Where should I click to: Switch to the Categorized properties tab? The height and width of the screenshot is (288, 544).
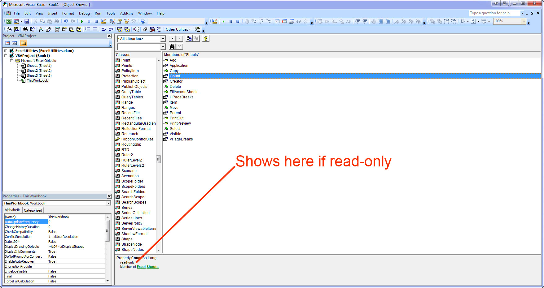[x=33, y=210]
